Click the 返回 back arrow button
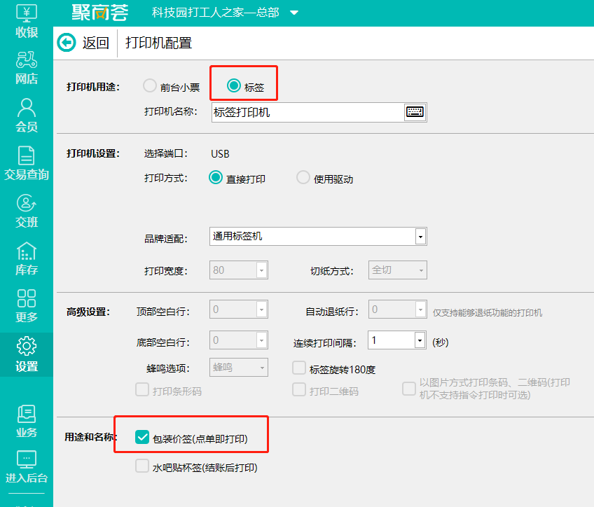 pyautogui.click(x=67, y=43)
